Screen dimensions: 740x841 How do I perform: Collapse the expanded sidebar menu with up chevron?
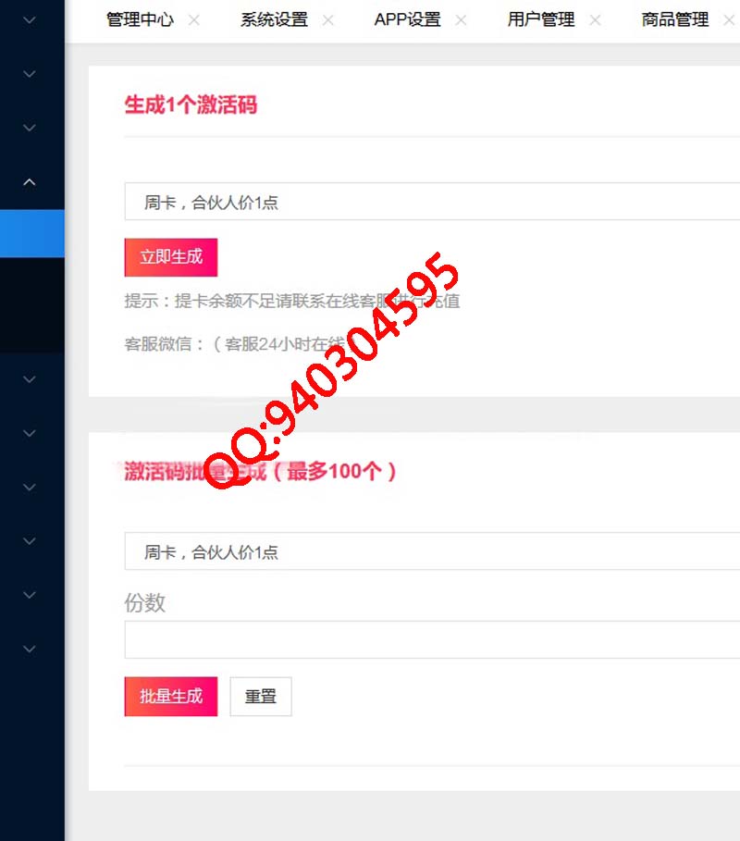pyautogui.click(x=30, y=182)
